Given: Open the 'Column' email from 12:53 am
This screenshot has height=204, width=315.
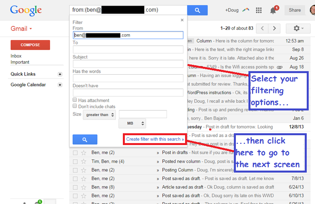Looking at the screenshot, I should pyautogui.click(x=249, y=41).
